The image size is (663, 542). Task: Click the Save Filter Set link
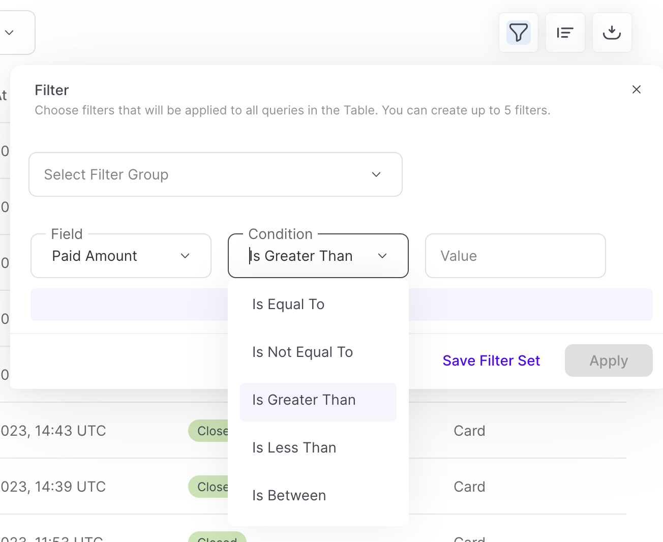[x=491, y=360]
